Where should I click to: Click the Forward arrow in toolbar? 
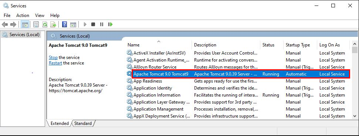tap(13, 24)
